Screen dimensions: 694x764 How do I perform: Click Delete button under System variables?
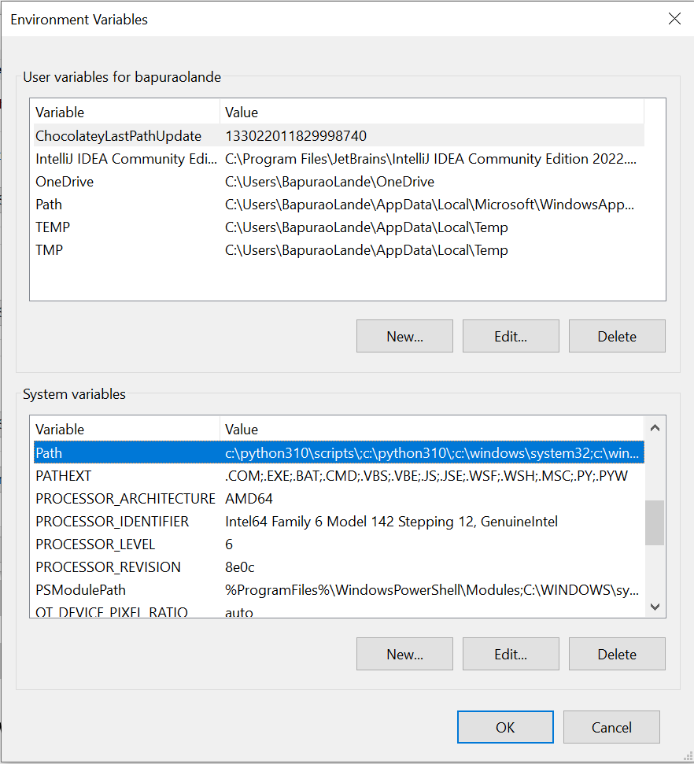coord(617,654)
